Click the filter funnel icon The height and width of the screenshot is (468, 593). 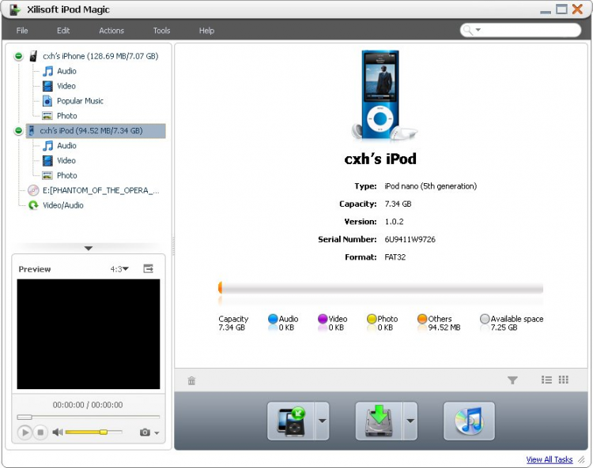point(512,380)
